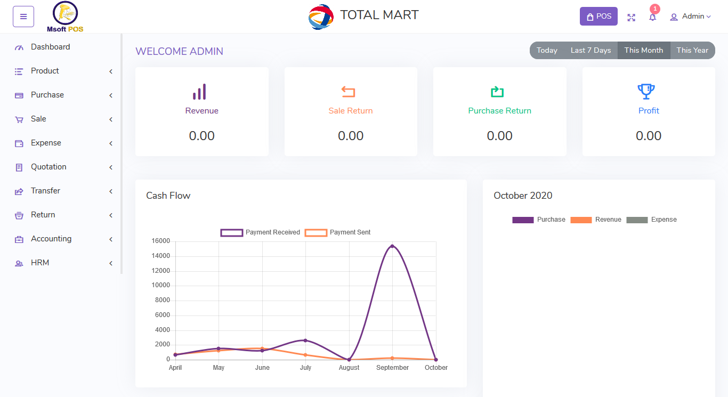Expand the Expense menu chevron
Screen dimensions: 728x397
111,143
